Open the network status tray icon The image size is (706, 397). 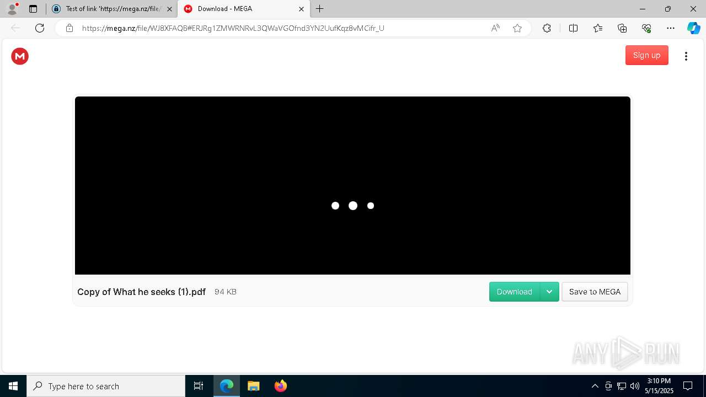(622, 386)
